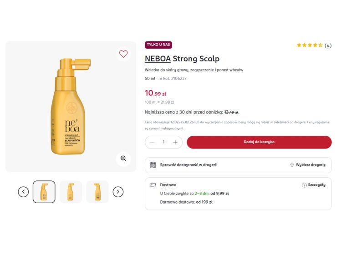This screenshot has width=346, height=259.
Task: Select the second product thumbnail
Action: (x=71, y=192)
